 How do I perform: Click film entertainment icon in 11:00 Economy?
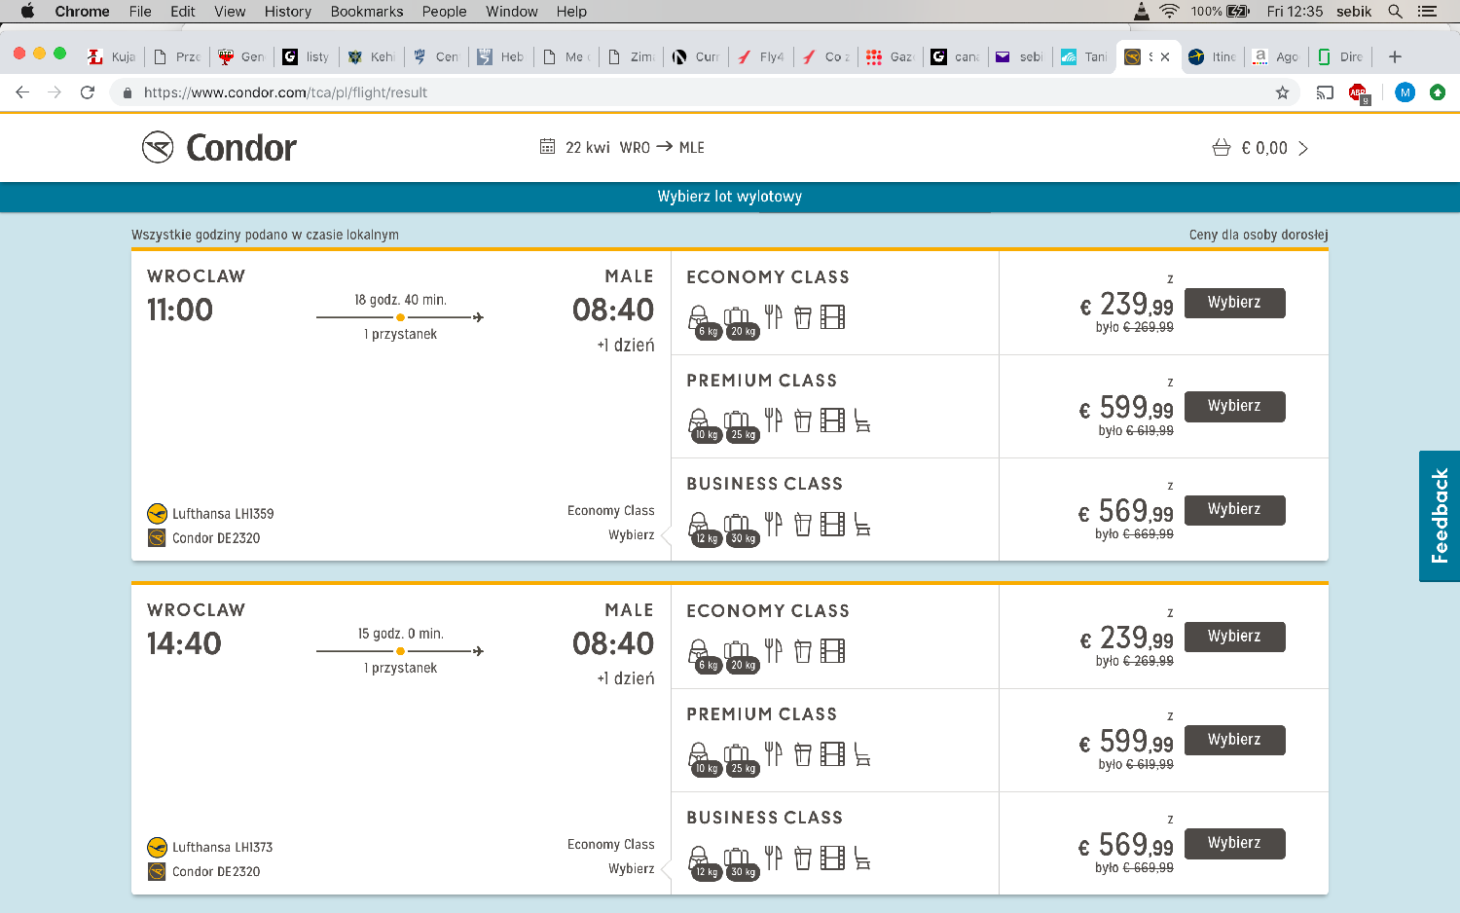click(832, 317)
